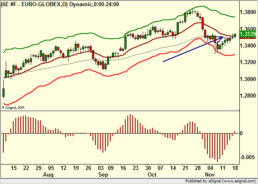Select the current price label 1.3539
This screenshot has width=258, height=184.
click(248, 34)
